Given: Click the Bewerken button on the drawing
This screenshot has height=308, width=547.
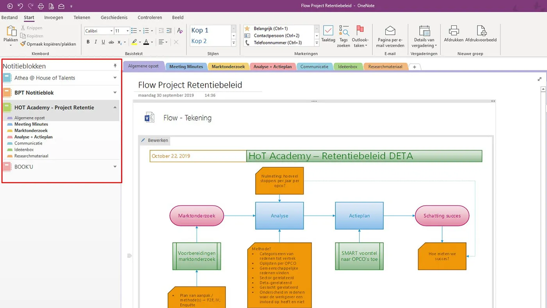Looking at the screenshot, I should click(154, 140).
